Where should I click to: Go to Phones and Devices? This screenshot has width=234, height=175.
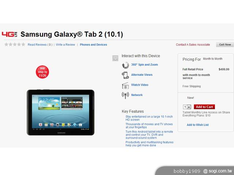[94, 44]
